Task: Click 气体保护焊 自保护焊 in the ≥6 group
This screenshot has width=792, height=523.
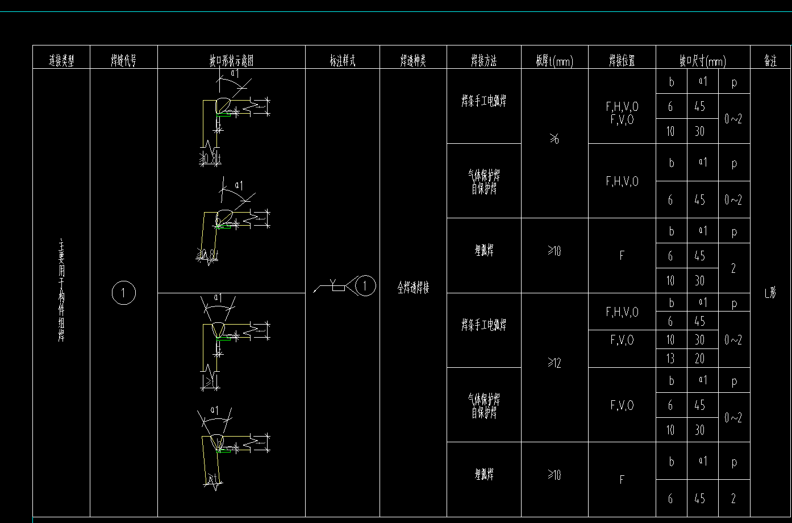Action: coord(484,182)
